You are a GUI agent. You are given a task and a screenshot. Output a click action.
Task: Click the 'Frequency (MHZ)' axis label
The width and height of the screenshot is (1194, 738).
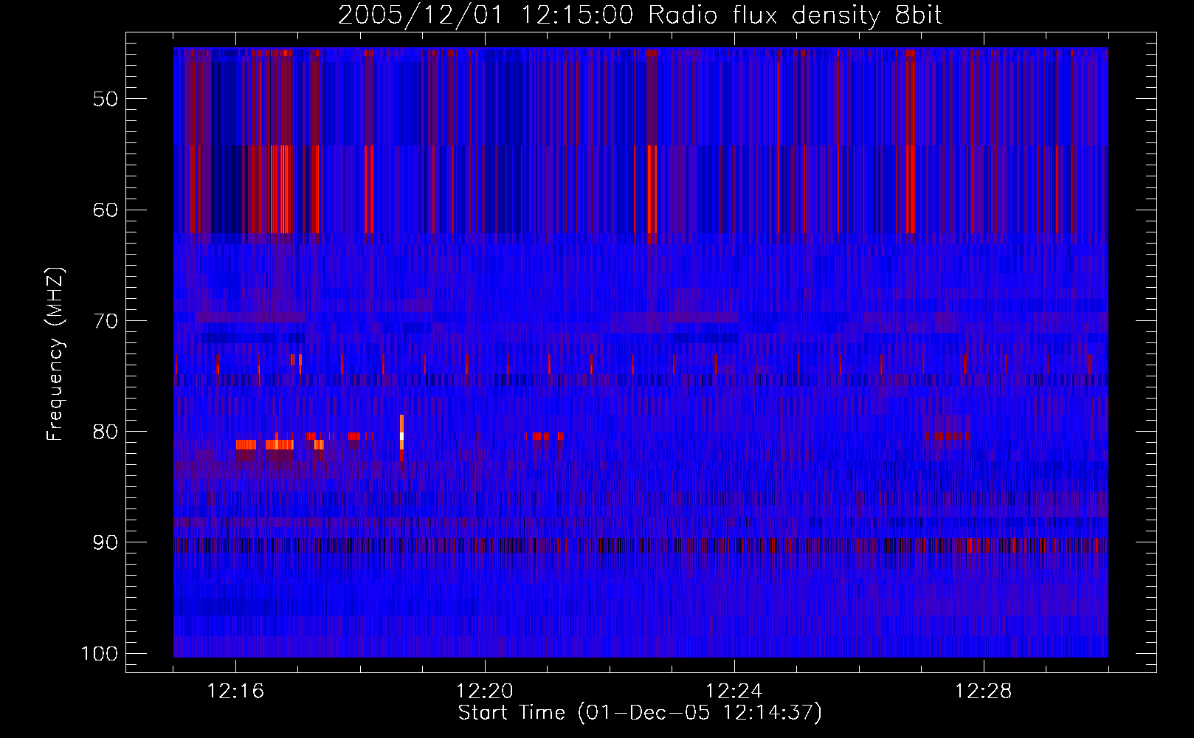55,354
